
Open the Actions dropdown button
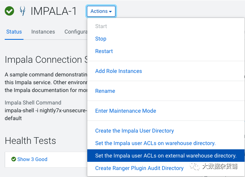[101, 11]
